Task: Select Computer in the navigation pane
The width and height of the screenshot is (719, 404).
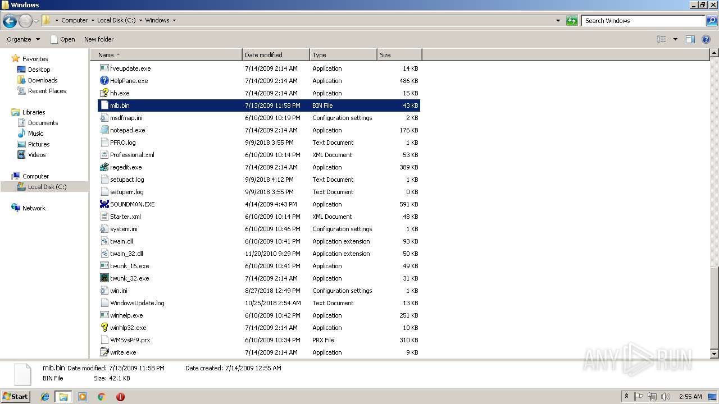Action: coord(35,176)
